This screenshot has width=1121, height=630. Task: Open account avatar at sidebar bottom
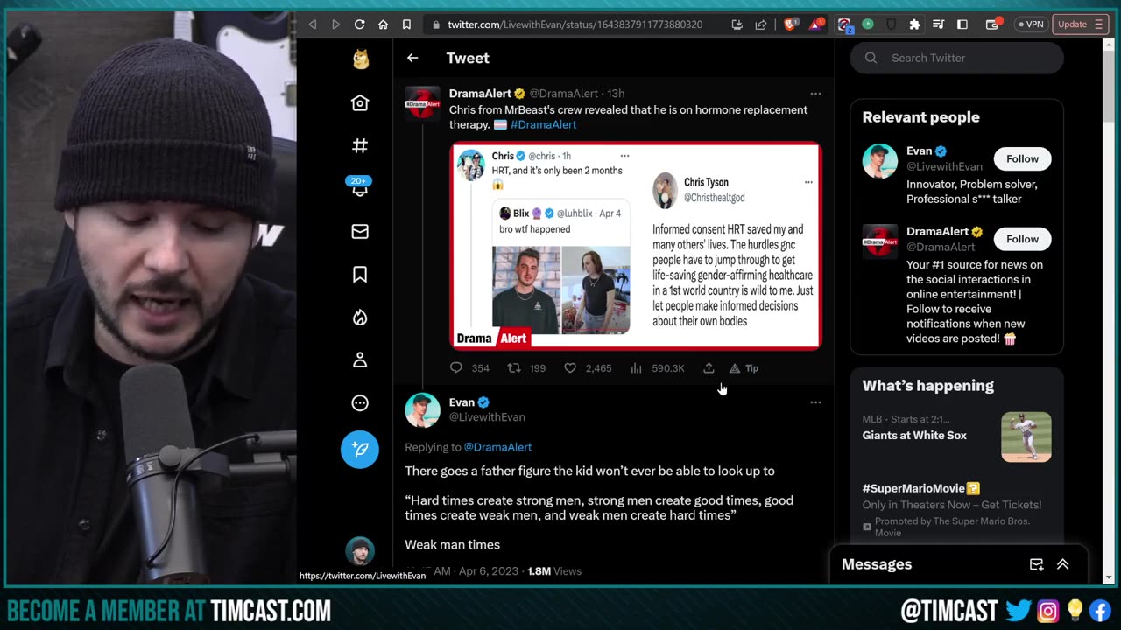click(x=360, y=551)
